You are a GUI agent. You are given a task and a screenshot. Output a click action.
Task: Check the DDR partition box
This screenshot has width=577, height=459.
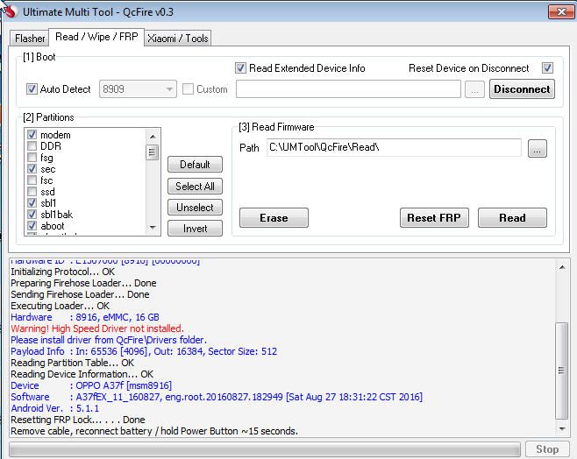(x=32, y=146)
